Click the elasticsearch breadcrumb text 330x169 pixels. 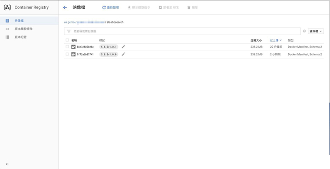click(115, 22)
